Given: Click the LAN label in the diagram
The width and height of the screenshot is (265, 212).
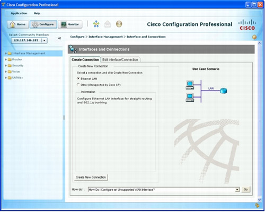Looking at the screenshot, I should click(211, 89).
